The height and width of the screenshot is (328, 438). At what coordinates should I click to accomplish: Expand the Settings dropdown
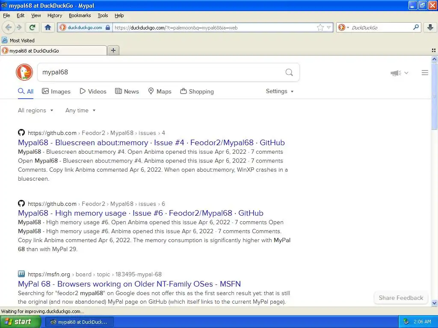pyautogui.click(x=280, y=91)
